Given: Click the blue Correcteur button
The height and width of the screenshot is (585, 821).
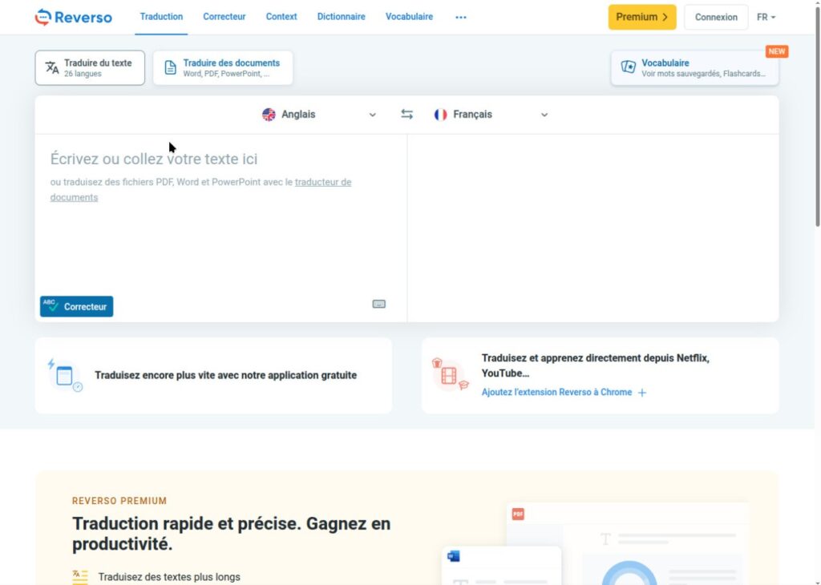Looking at the screenshot, I should coord(76,307).
